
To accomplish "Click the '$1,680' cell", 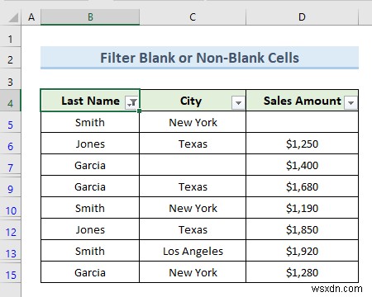I will click(302, 186).
